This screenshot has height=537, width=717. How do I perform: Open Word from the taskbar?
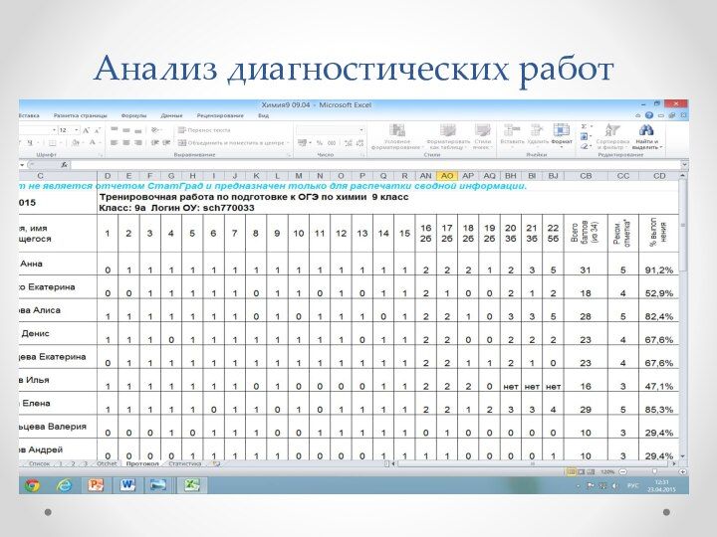(127, 484)
